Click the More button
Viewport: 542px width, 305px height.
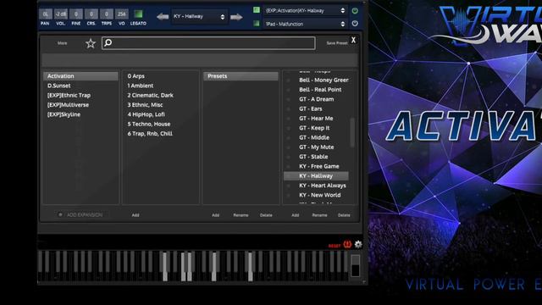(x=62, y=43)
